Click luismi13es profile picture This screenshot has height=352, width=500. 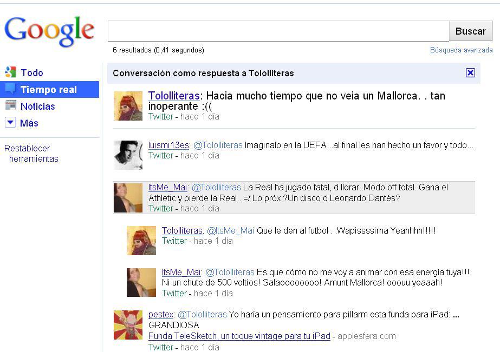tap(128, 155)
